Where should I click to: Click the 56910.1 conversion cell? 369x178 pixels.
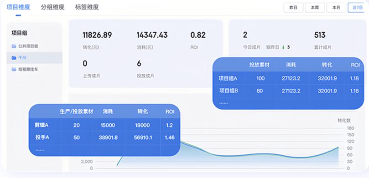point(143,137)
